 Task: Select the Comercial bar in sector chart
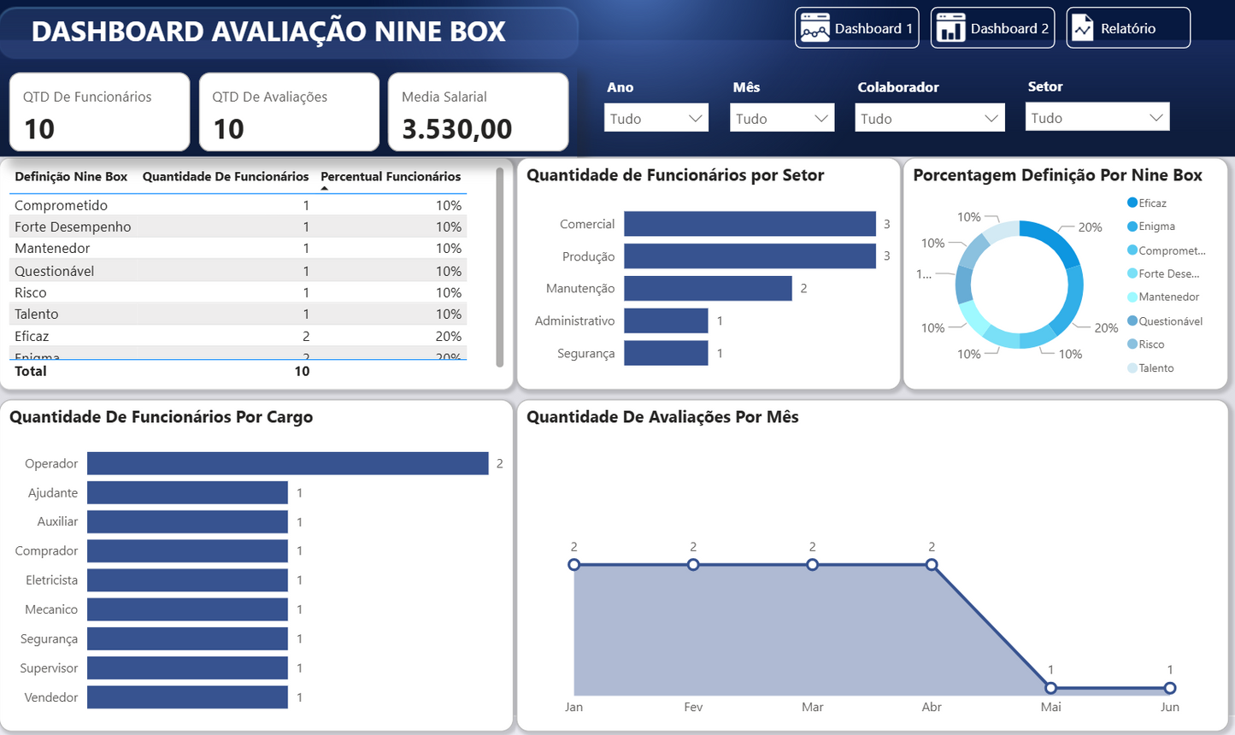tap(750, 223)
